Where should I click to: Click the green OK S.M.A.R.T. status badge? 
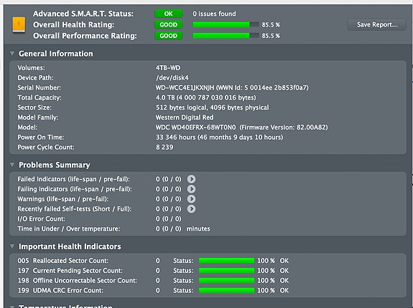169,14
